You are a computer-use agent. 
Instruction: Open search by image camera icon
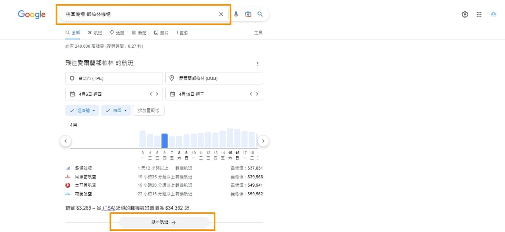[248, 14]
